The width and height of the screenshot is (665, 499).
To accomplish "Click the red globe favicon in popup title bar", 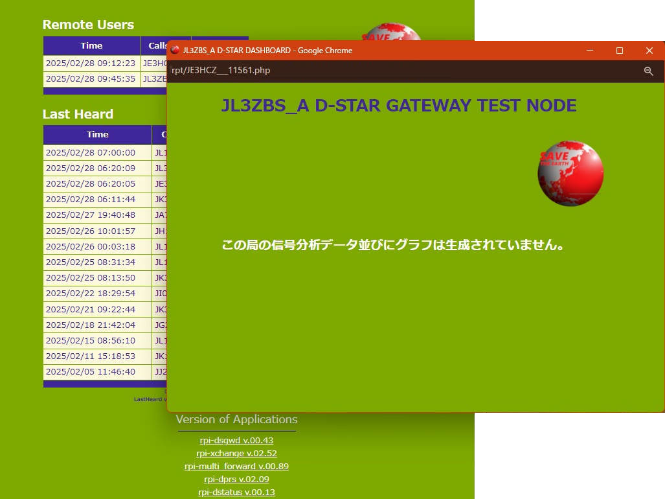I will point(175,51).
